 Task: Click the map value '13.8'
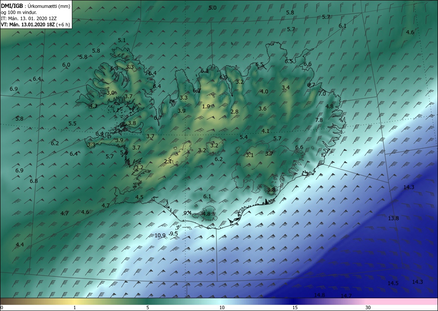click(393, 218)
